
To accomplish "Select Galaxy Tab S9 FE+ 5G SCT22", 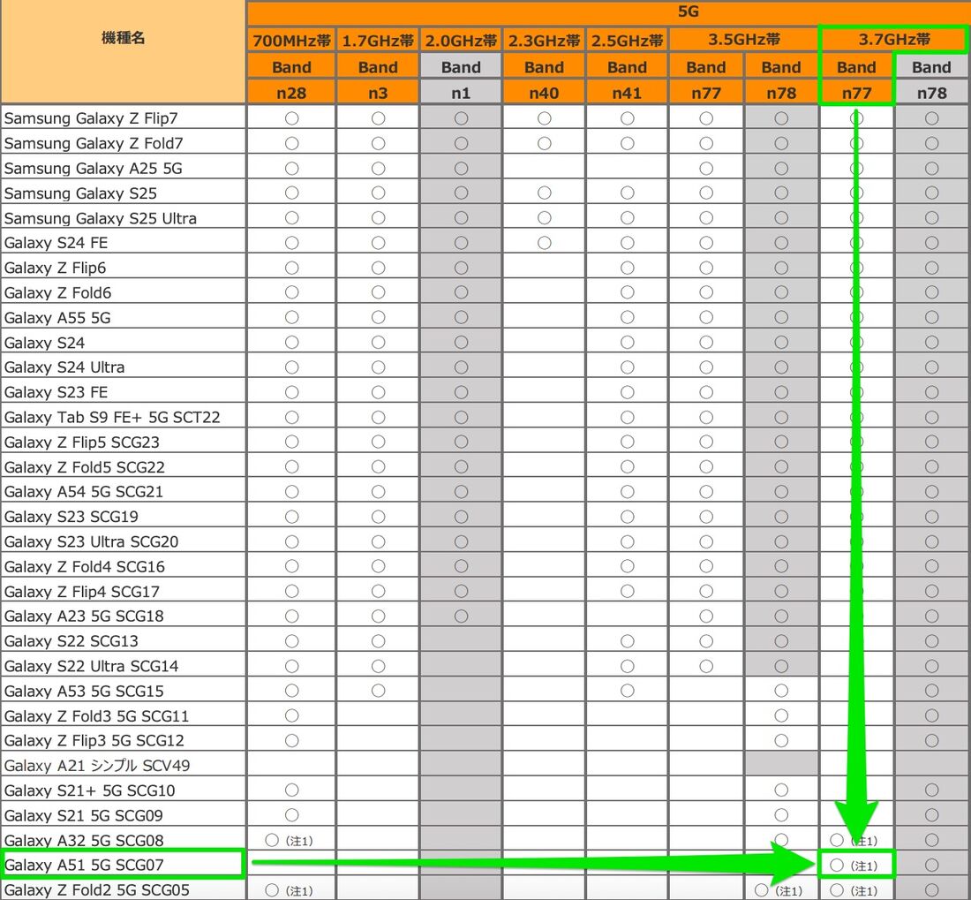I will point(112,417).
